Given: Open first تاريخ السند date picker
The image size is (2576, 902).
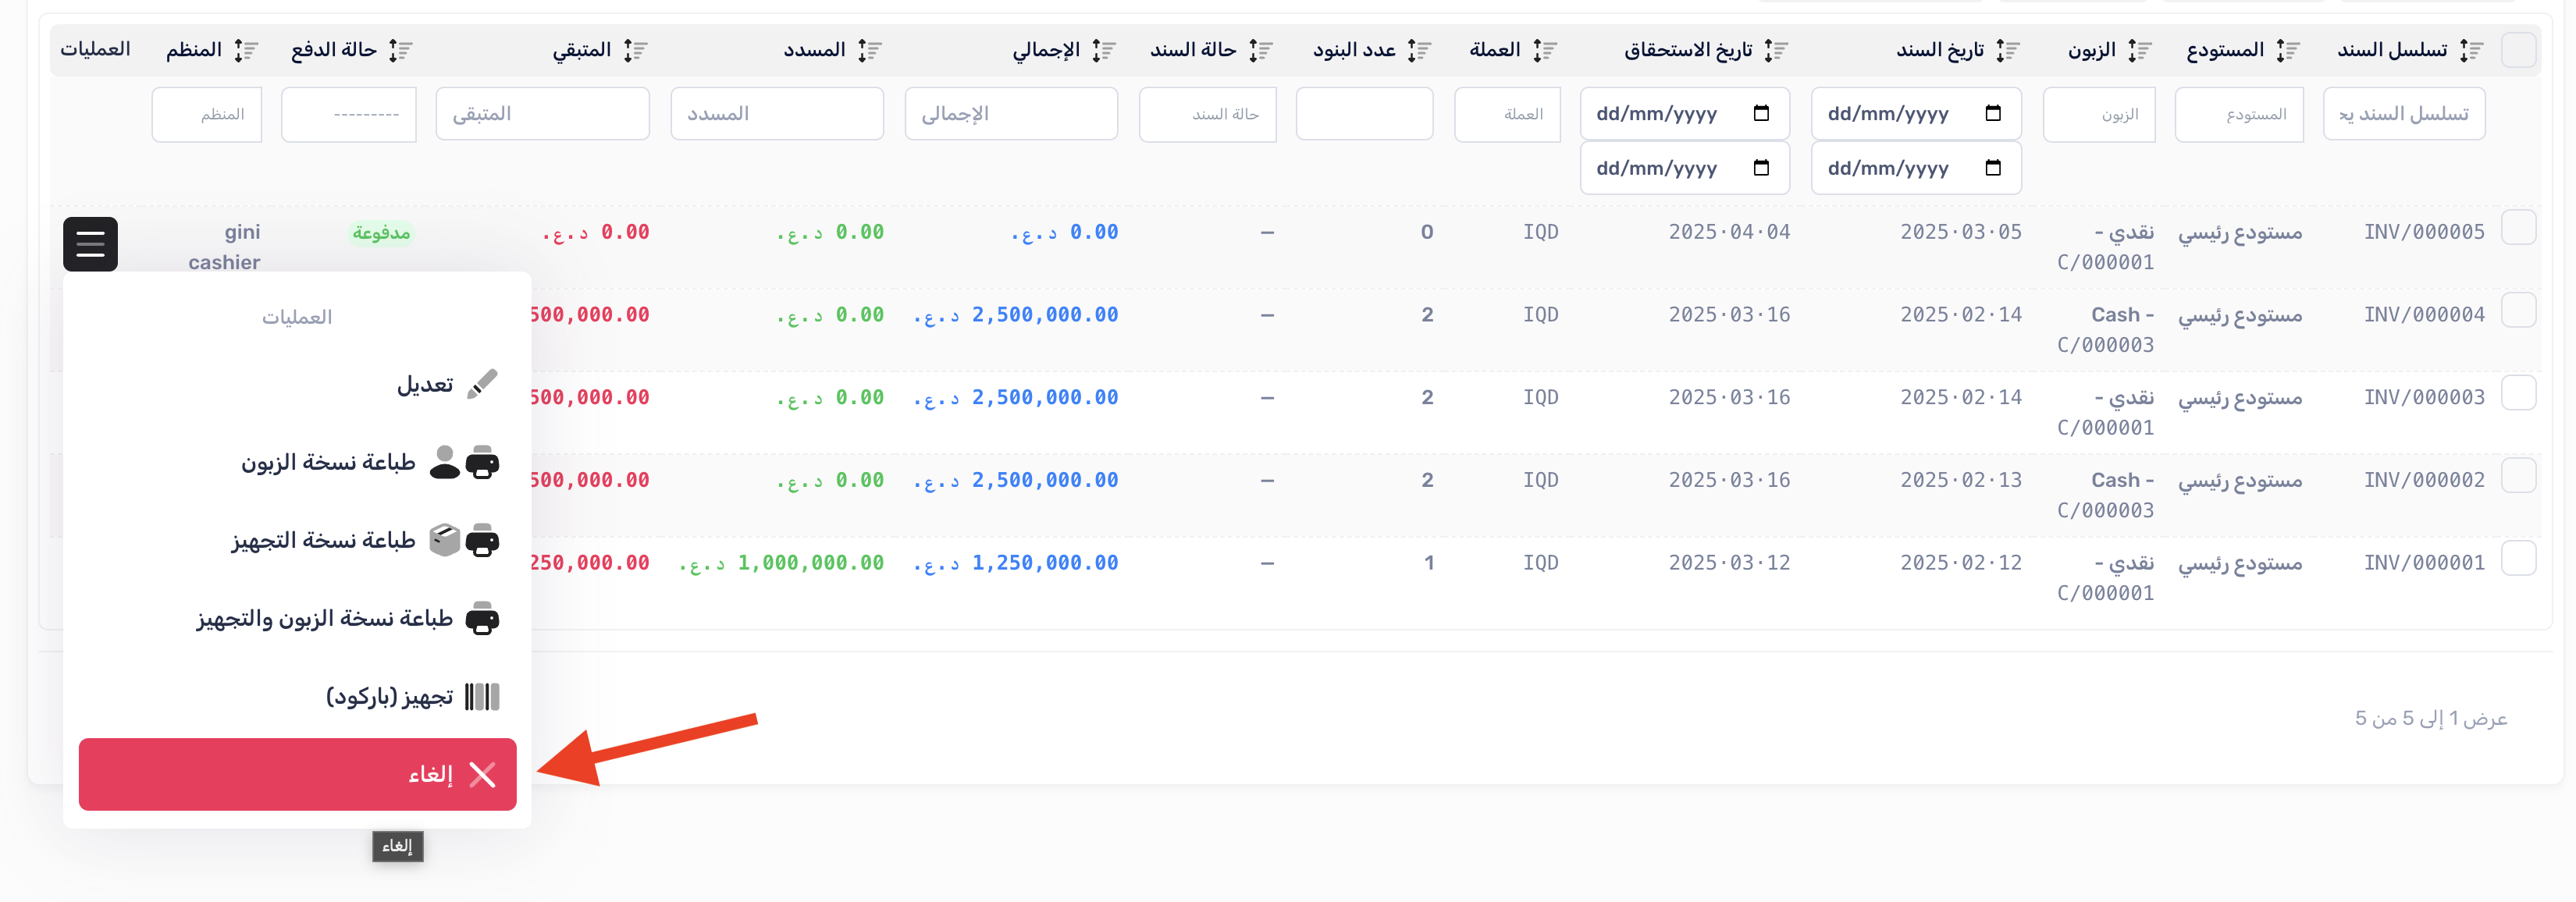Looking at the screenshot, I should [1992, 113].
